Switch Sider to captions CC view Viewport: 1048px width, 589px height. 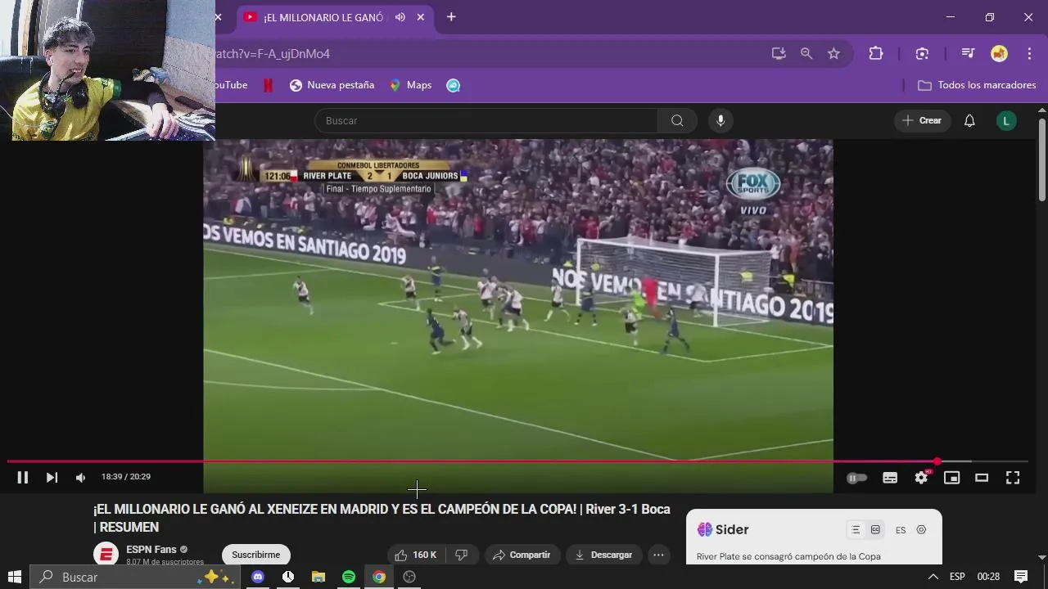tap(875, 530)
